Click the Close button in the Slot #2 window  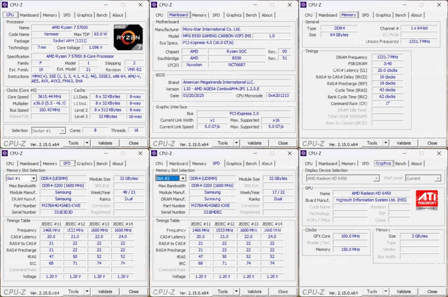point(283,291)
